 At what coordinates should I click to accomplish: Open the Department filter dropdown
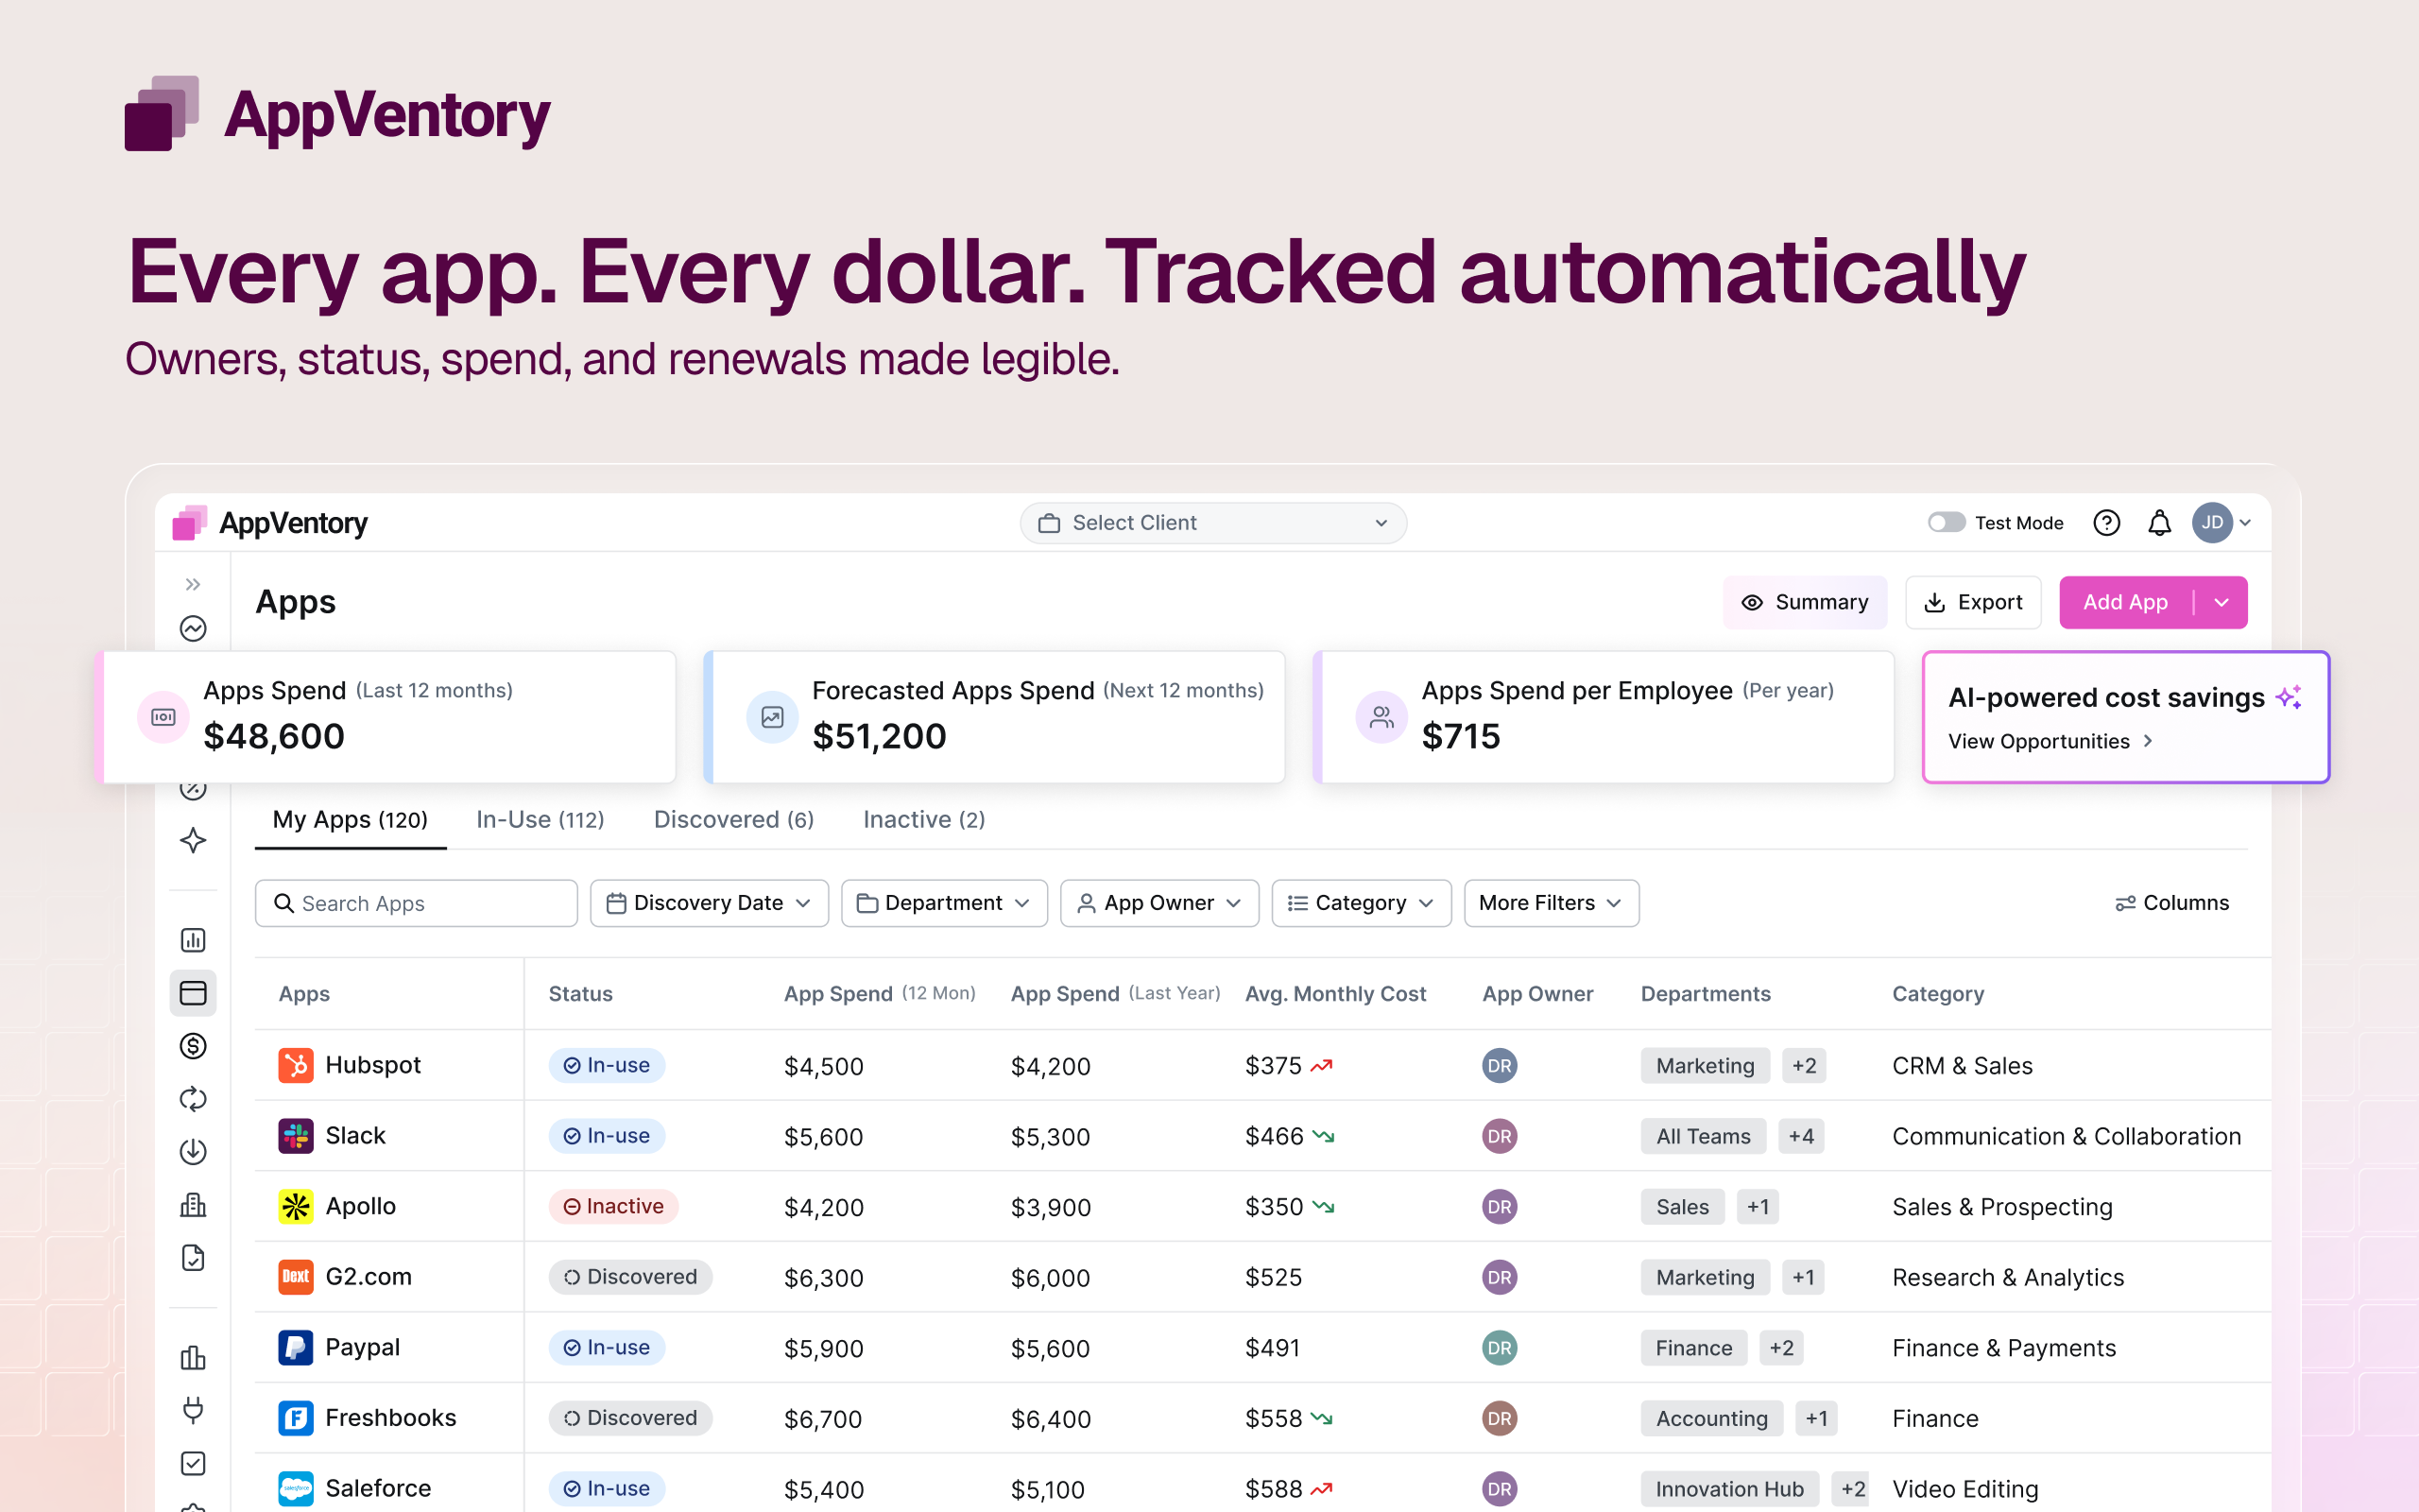(x=944, y=903)
